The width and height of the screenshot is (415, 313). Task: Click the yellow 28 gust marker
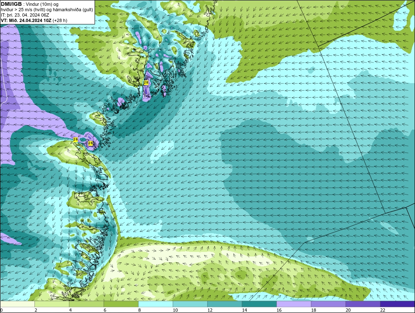pos(146,83)
